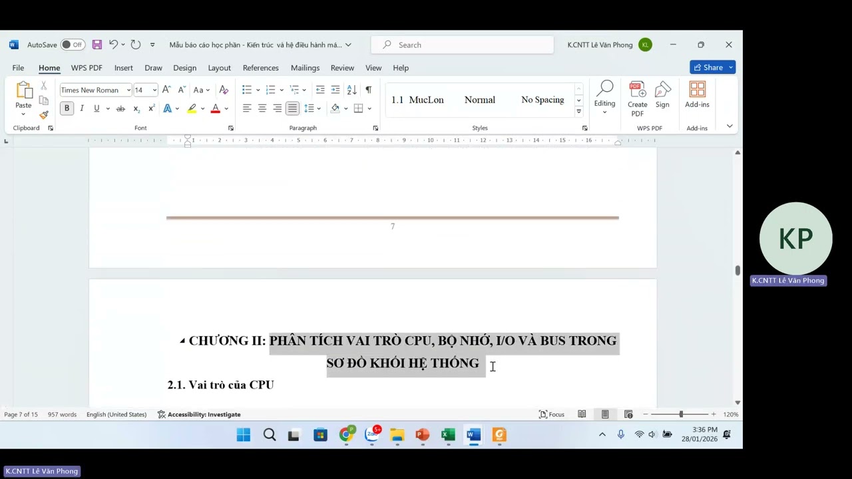Enable Focus mode from the status bar
Screen dimensions: 852x479
tap(551, 414)
